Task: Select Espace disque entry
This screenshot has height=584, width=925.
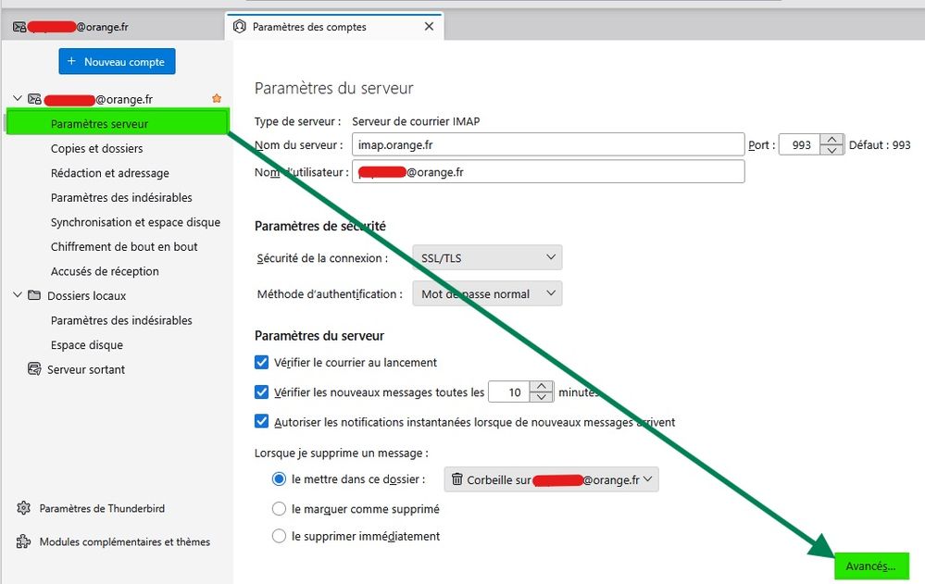Action: click(87, 345)
